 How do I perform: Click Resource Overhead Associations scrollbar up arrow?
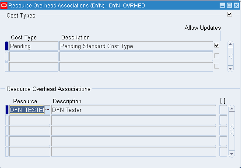coord(231,109)
